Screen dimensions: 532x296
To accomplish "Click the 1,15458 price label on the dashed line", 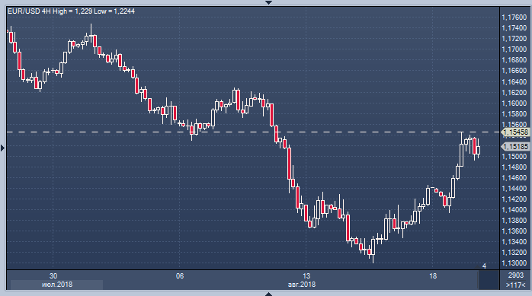I will pyautogui.click(x=515, y=132).
